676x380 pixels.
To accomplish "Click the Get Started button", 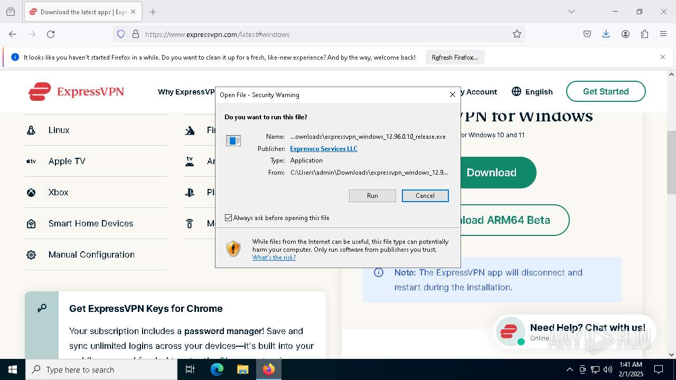I will (x=606, y=91).
